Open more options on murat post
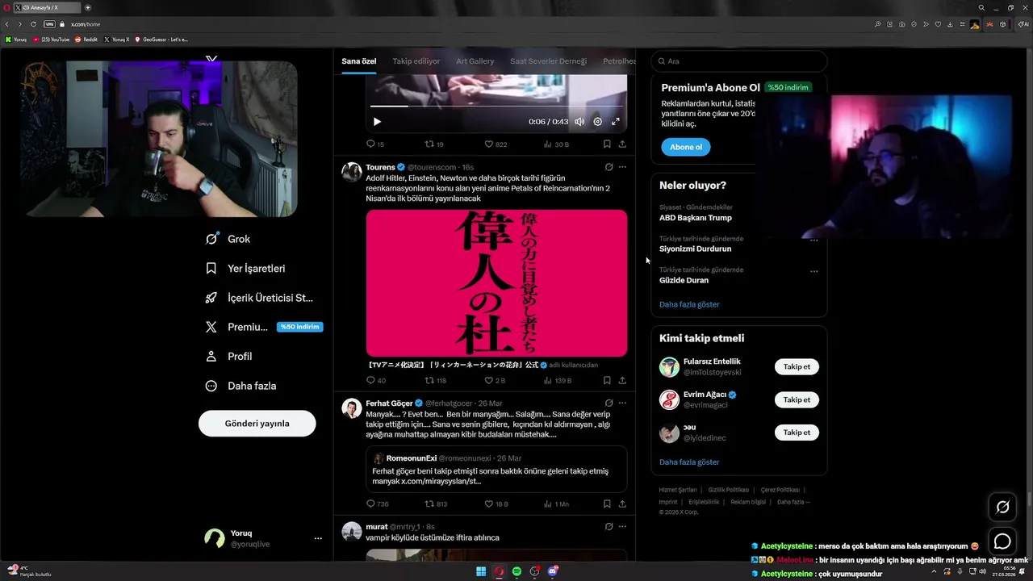Viewport: 1033px width, 581px height. tap(622, 526)
